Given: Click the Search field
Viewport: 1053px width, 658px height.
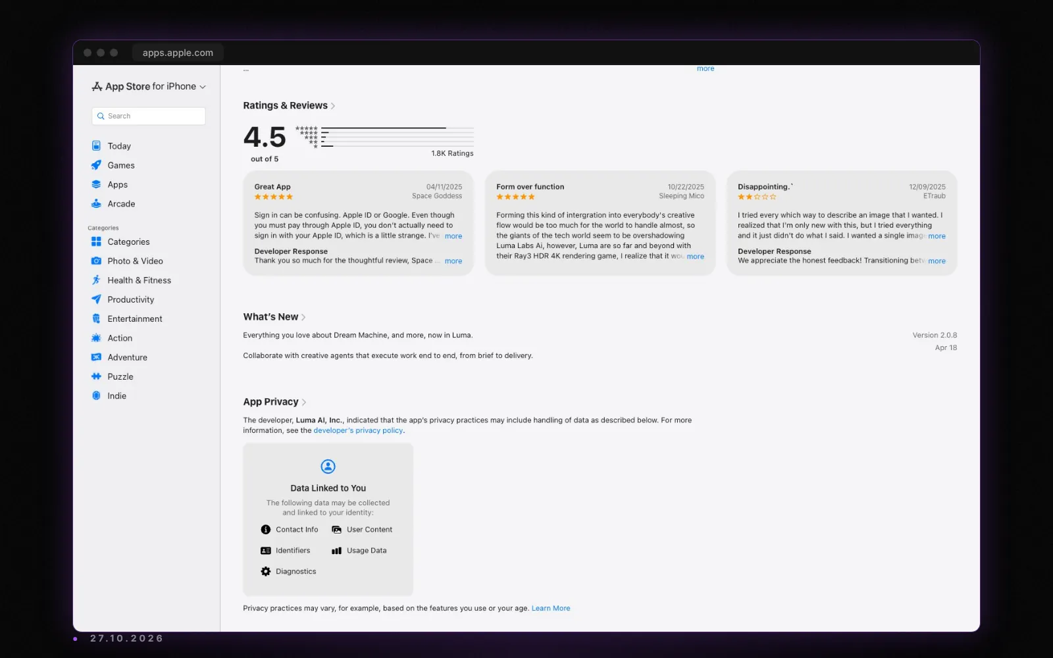Looking at the screenshot, I should [149, 116].
